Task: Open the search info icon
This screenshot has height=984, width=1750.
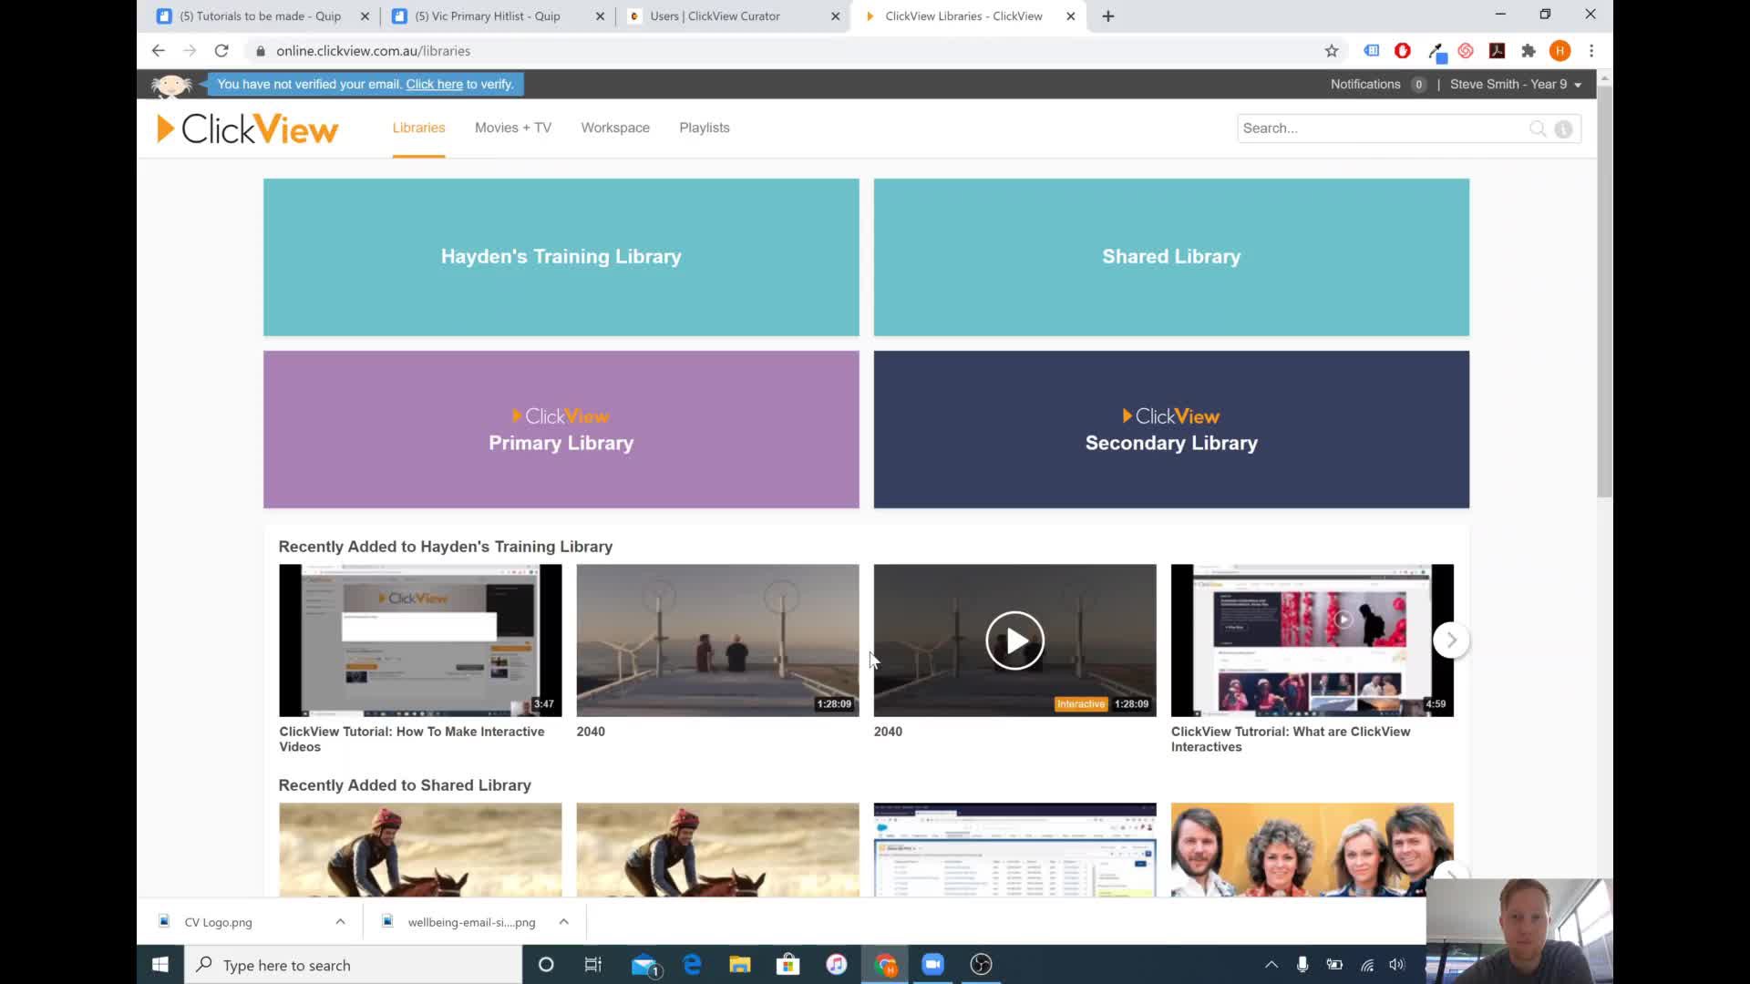Action: point(1563,128)
